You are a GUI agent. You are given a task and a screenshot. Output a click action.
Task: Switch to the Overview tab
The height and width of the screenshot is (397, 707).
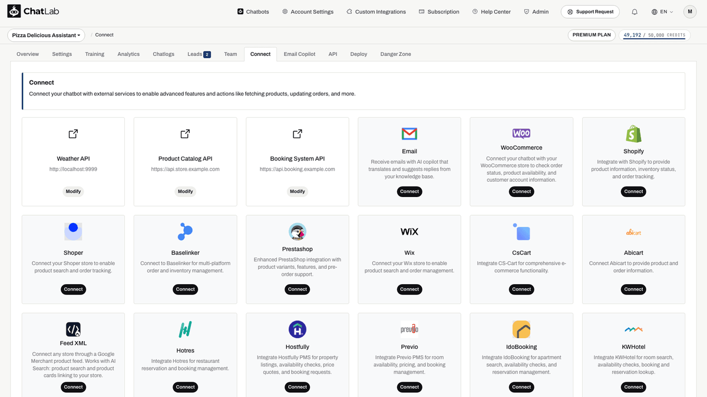tap(28, 54)
